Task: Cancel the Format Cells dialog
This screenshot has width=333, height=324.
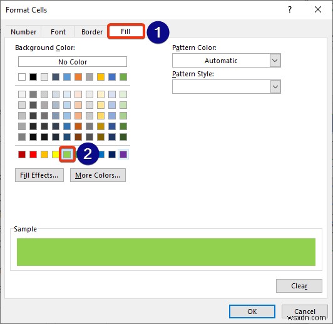Action: click(305, 311)
